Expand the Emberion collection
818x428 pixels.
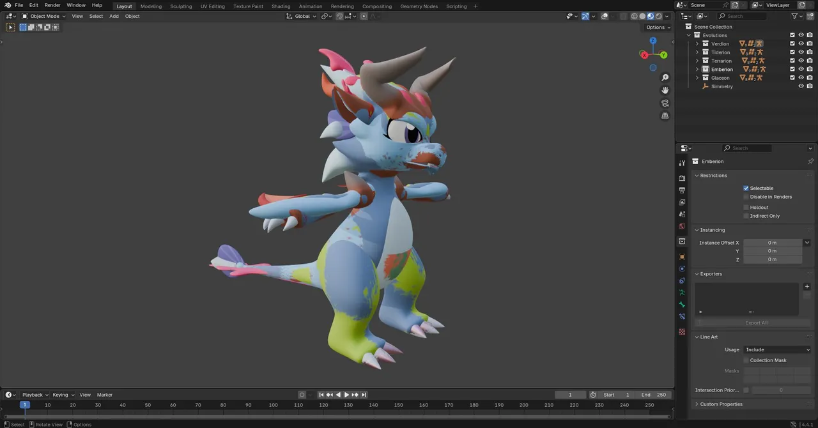[x=697, y=69]
